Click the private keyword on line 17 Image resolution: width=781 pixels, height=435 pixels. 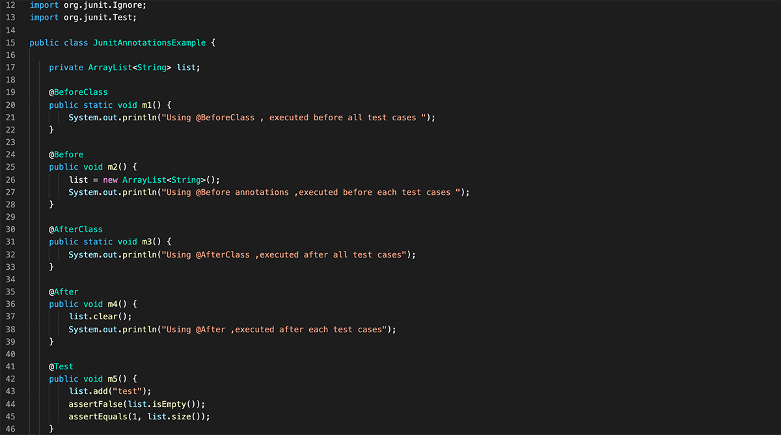(66, 68)
